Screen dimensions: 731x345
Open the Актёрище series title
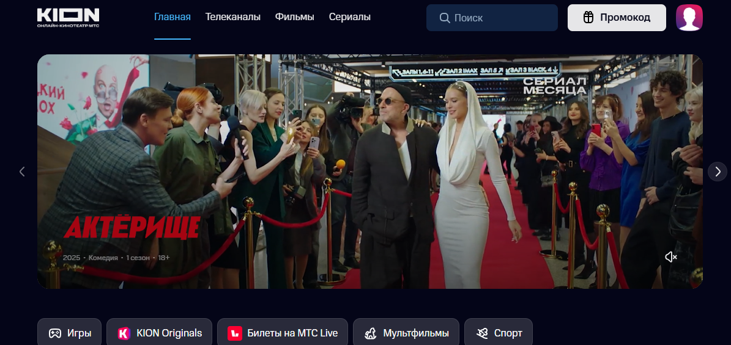[x=132, y=227]
